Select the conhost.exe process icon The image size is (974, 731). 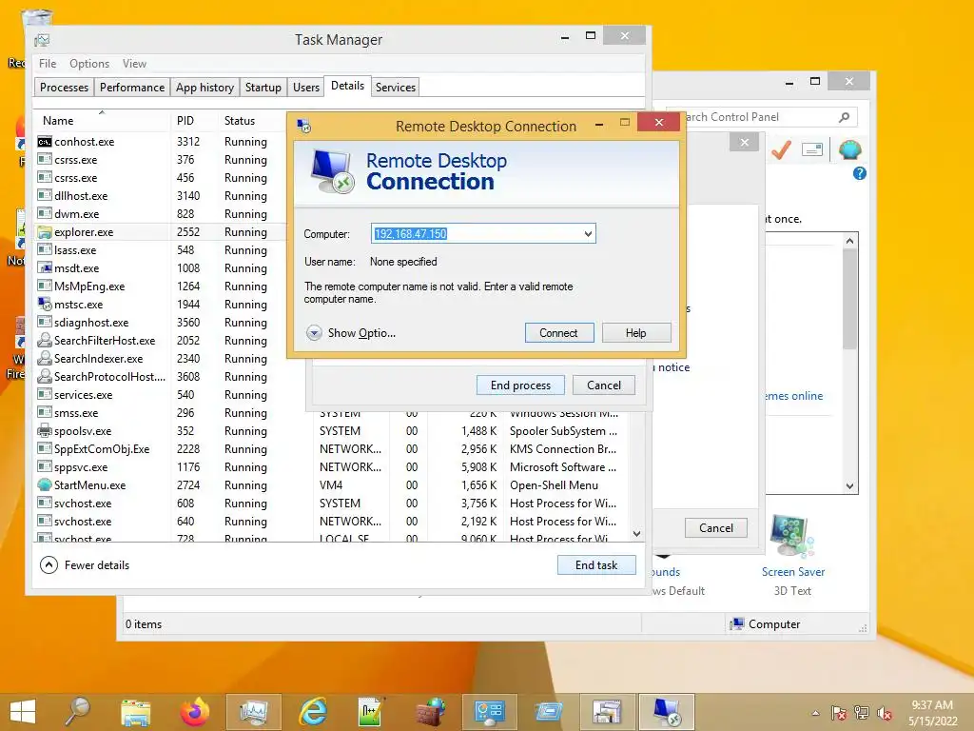(x=44, y=142)
